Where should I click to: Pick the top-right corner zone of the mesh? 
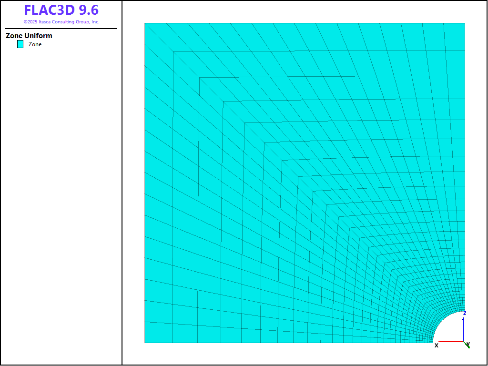coord(455,36)
